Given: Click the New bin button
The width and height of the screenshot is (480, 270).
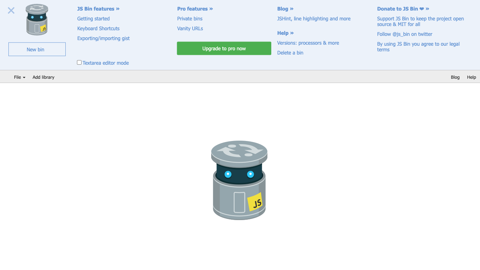Looking at the screenshot, I should [x=37, y=49].
